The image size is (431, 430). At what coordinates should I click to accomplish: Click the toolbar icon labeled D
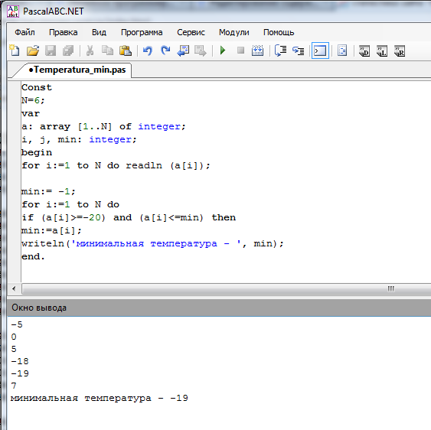point(364,51)
